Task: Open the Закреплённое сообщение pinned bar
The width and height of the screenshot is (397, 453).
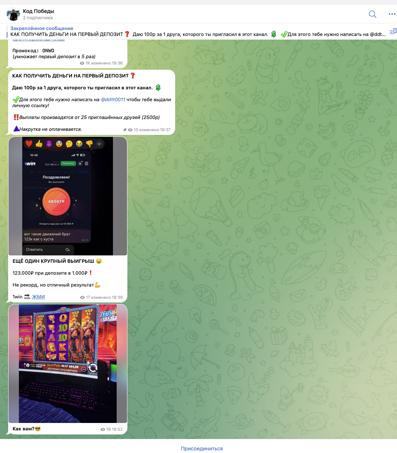Action: click(x=198, y=32)
